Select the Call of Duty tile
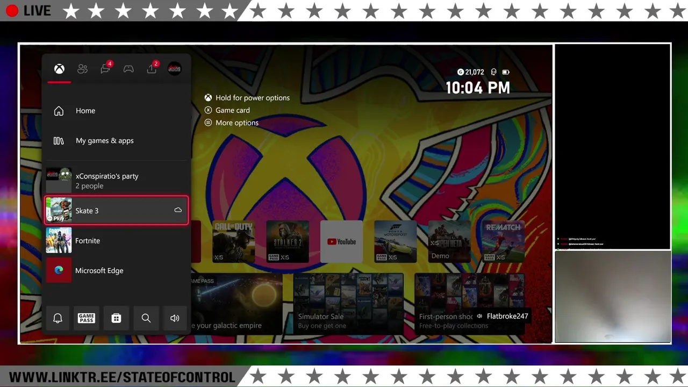This screenshot has width=688, height=387. pyautogui.click(x=233, y=241)
